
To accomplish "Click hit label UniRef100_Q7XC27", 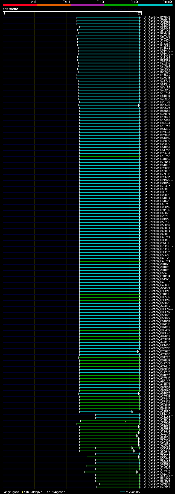I will [x=157, y=39].
